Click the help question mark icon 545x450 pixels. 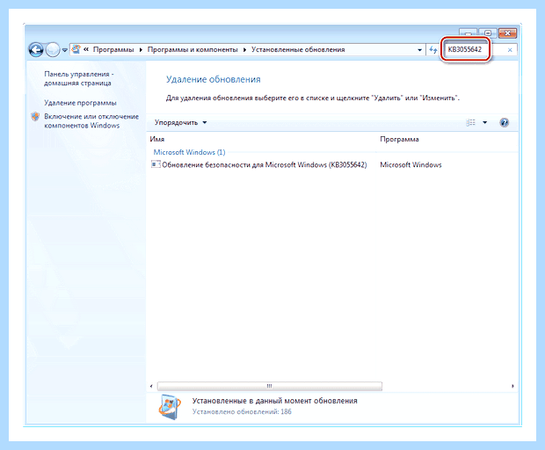coord(505,122)
